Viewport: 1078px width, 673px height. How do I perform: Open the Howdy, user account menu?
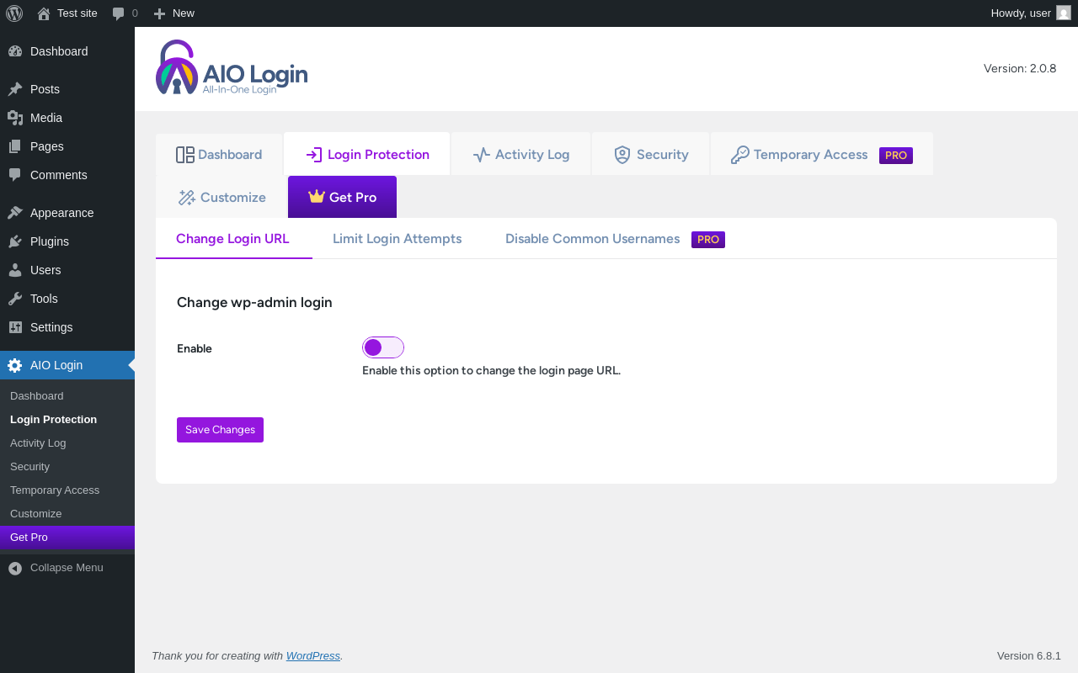[1031, 13]
